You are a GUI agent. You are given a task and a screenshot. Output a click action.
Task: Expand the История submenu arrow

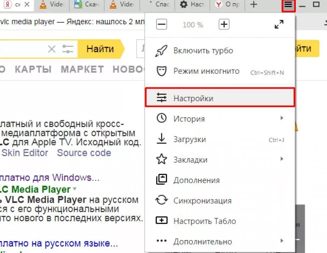(282, 118)
